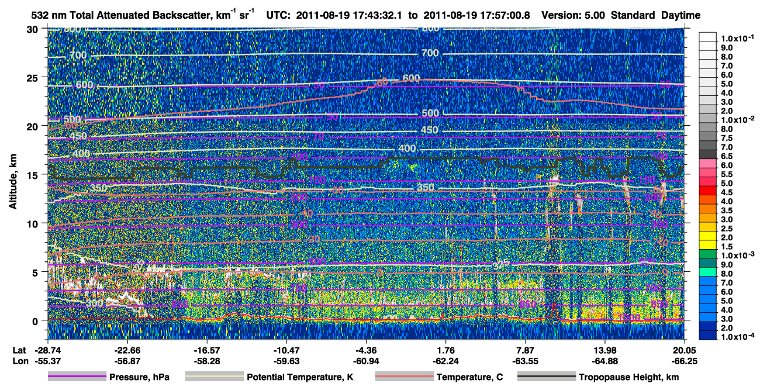This screenshot has height=390, width=760.
Task: Click latitude value '1.76'
Action: point(446,350)
